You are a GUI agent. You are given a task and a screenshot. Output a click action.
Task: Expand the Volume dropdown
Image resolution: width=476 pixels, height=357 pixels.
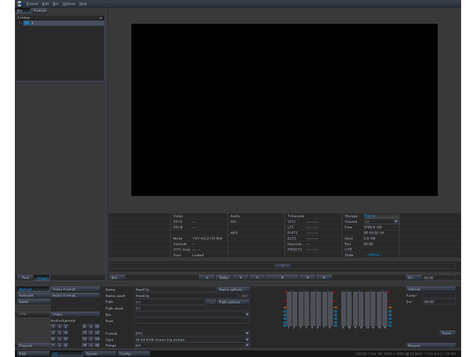(x=396, y=222)
